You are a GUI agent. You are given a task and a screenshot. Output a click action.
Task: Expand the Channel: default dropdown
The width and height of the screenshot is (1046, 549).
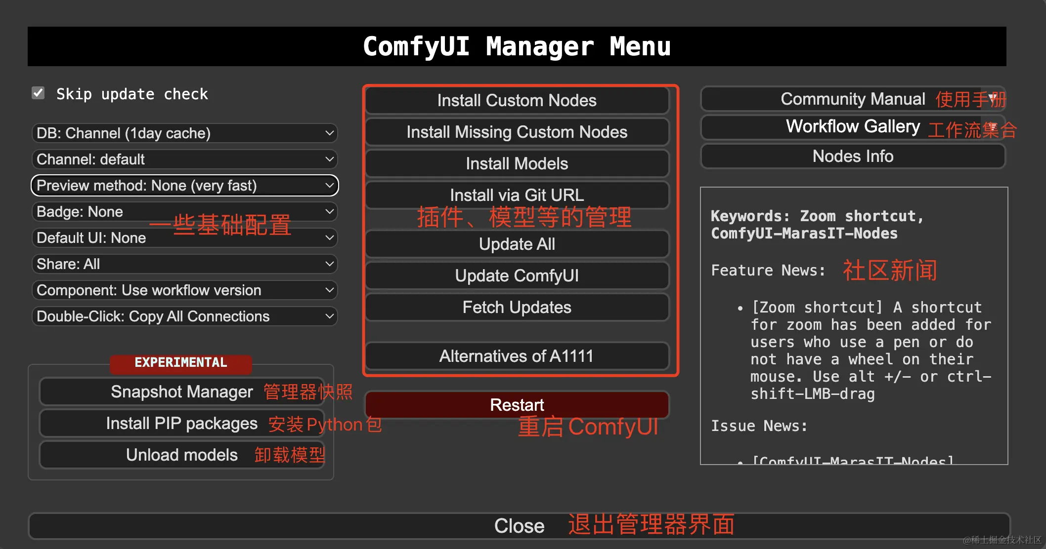point(184,159)
